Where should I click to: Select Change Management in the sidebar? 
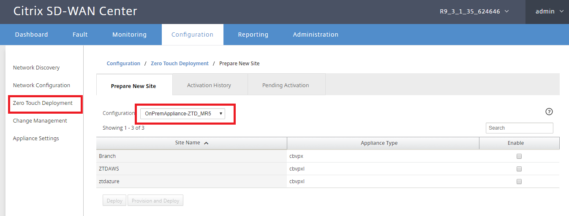click(x=40, y=120)
